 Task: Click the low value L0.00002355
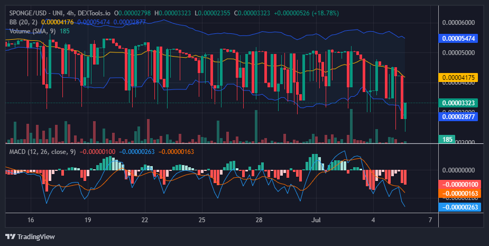coord(213,13)
